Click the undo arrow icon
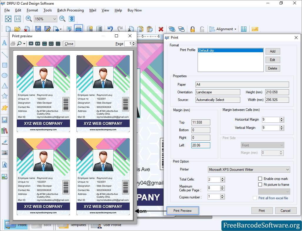Screen dimensions: 302x231 tap(110, 29)
